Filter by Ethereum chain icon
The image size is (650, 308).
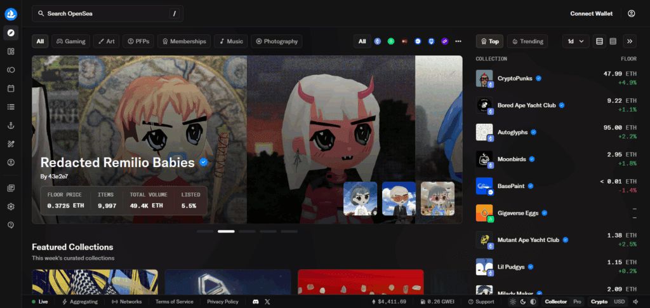coord(378,41)
